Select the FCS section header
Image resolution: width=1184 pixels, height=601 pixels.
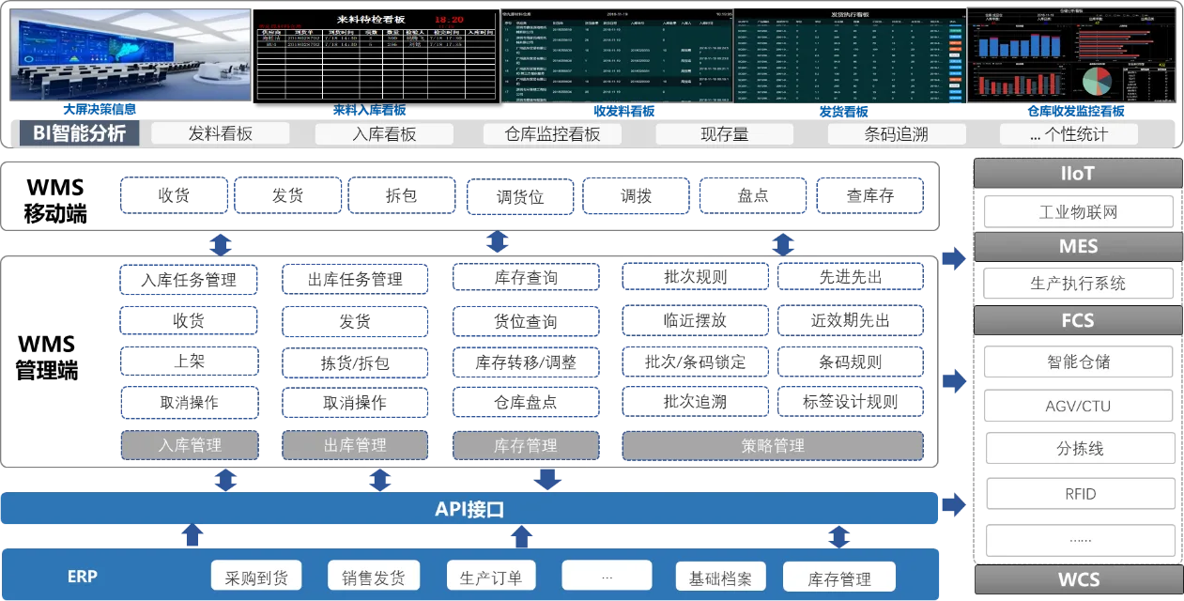tap(1078, 320)
